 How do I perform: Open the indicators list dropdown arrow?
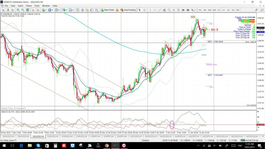46,10
